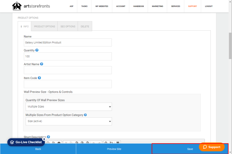Select the Delete tab
232x154 pixels.
(85, 26)
